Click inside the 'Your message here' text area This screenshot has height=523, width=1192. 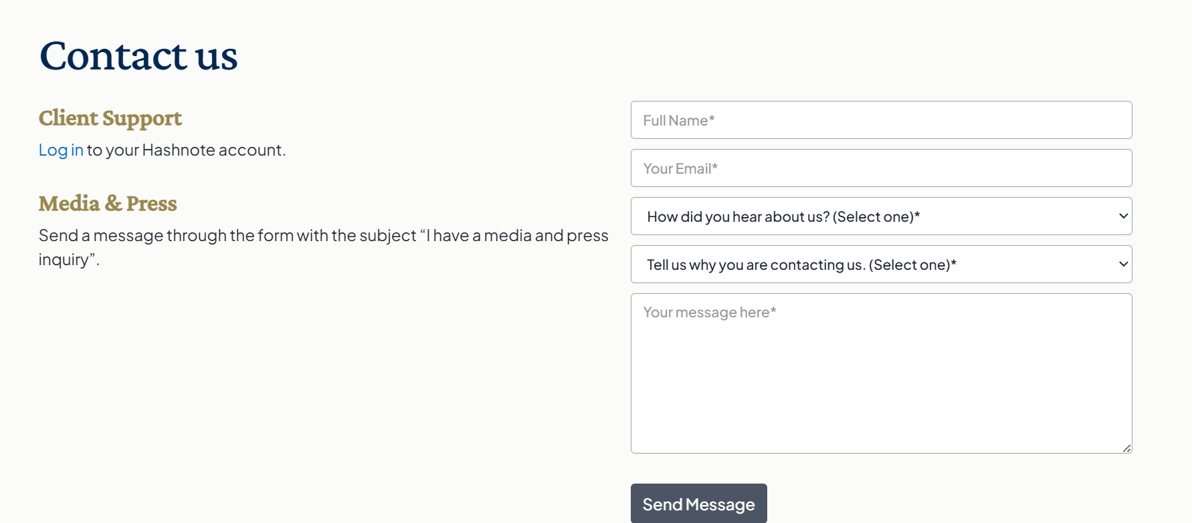[881, 373]
